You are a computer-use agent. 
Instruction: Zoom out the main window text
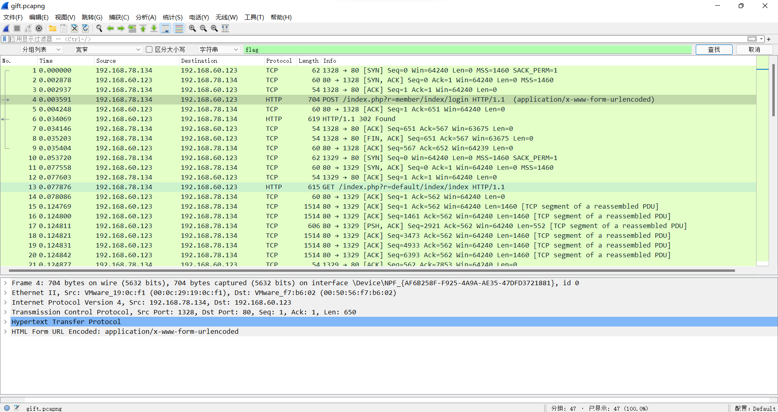point(203,28)
